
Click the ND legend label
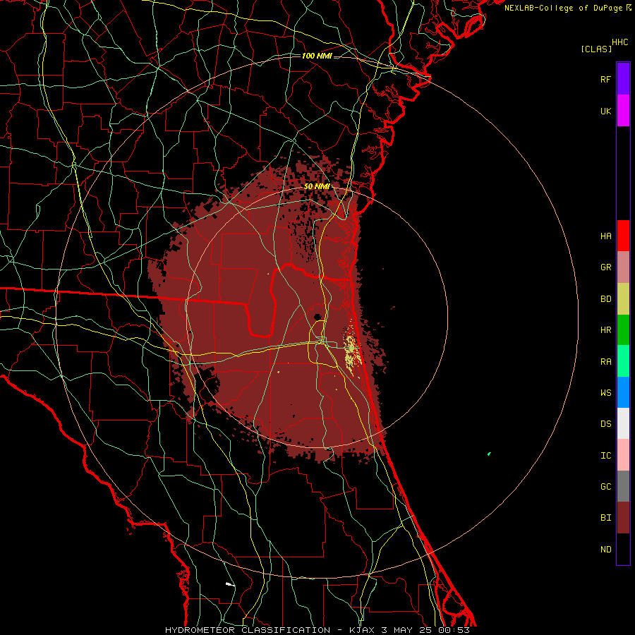(x=605, y=550)
